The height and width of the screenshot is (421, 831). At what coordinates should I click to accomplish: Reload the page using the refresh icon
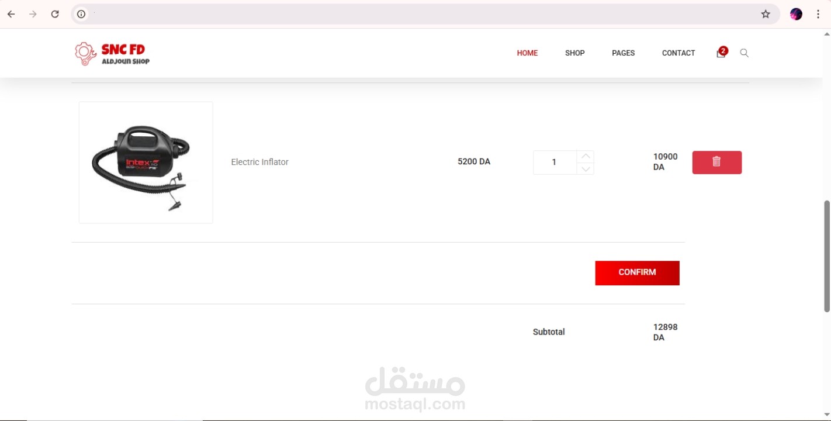pos(55,14)
